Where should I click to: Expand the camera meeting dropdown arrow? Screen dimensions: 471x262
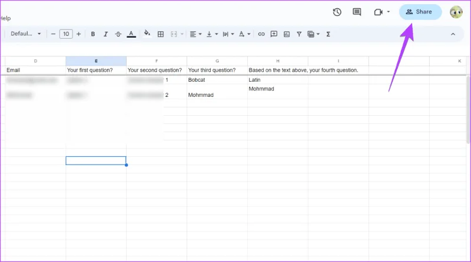point(389,12)
